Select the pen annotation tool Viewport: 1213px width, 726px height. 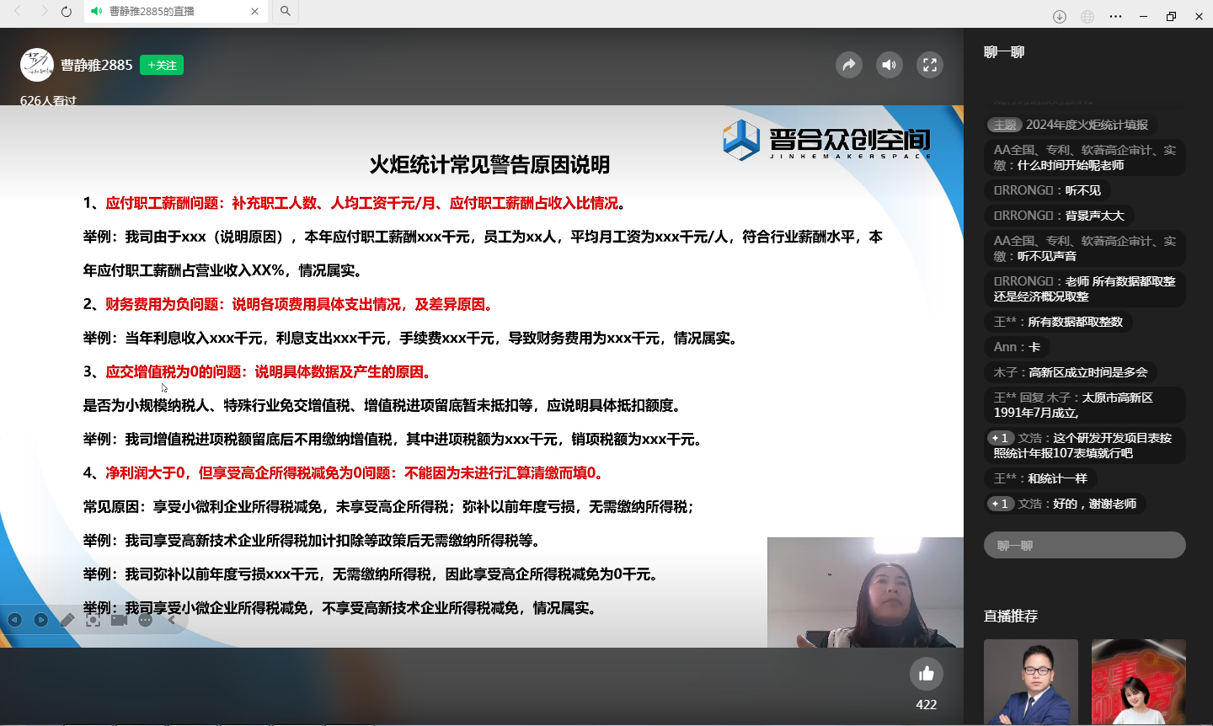[67, 620]
